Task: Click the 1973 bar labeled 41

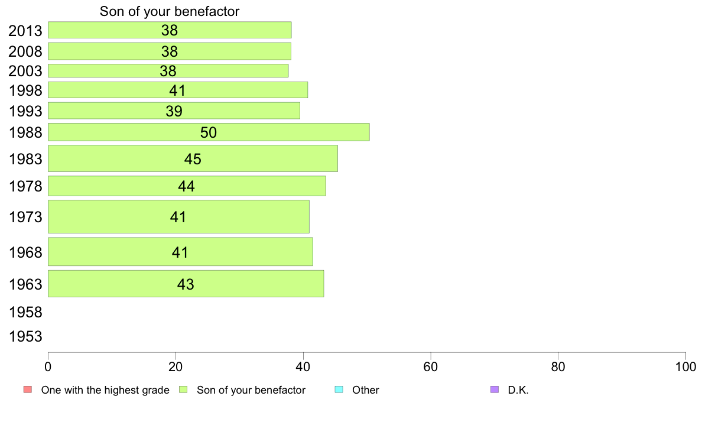Action: click(178, 217)
